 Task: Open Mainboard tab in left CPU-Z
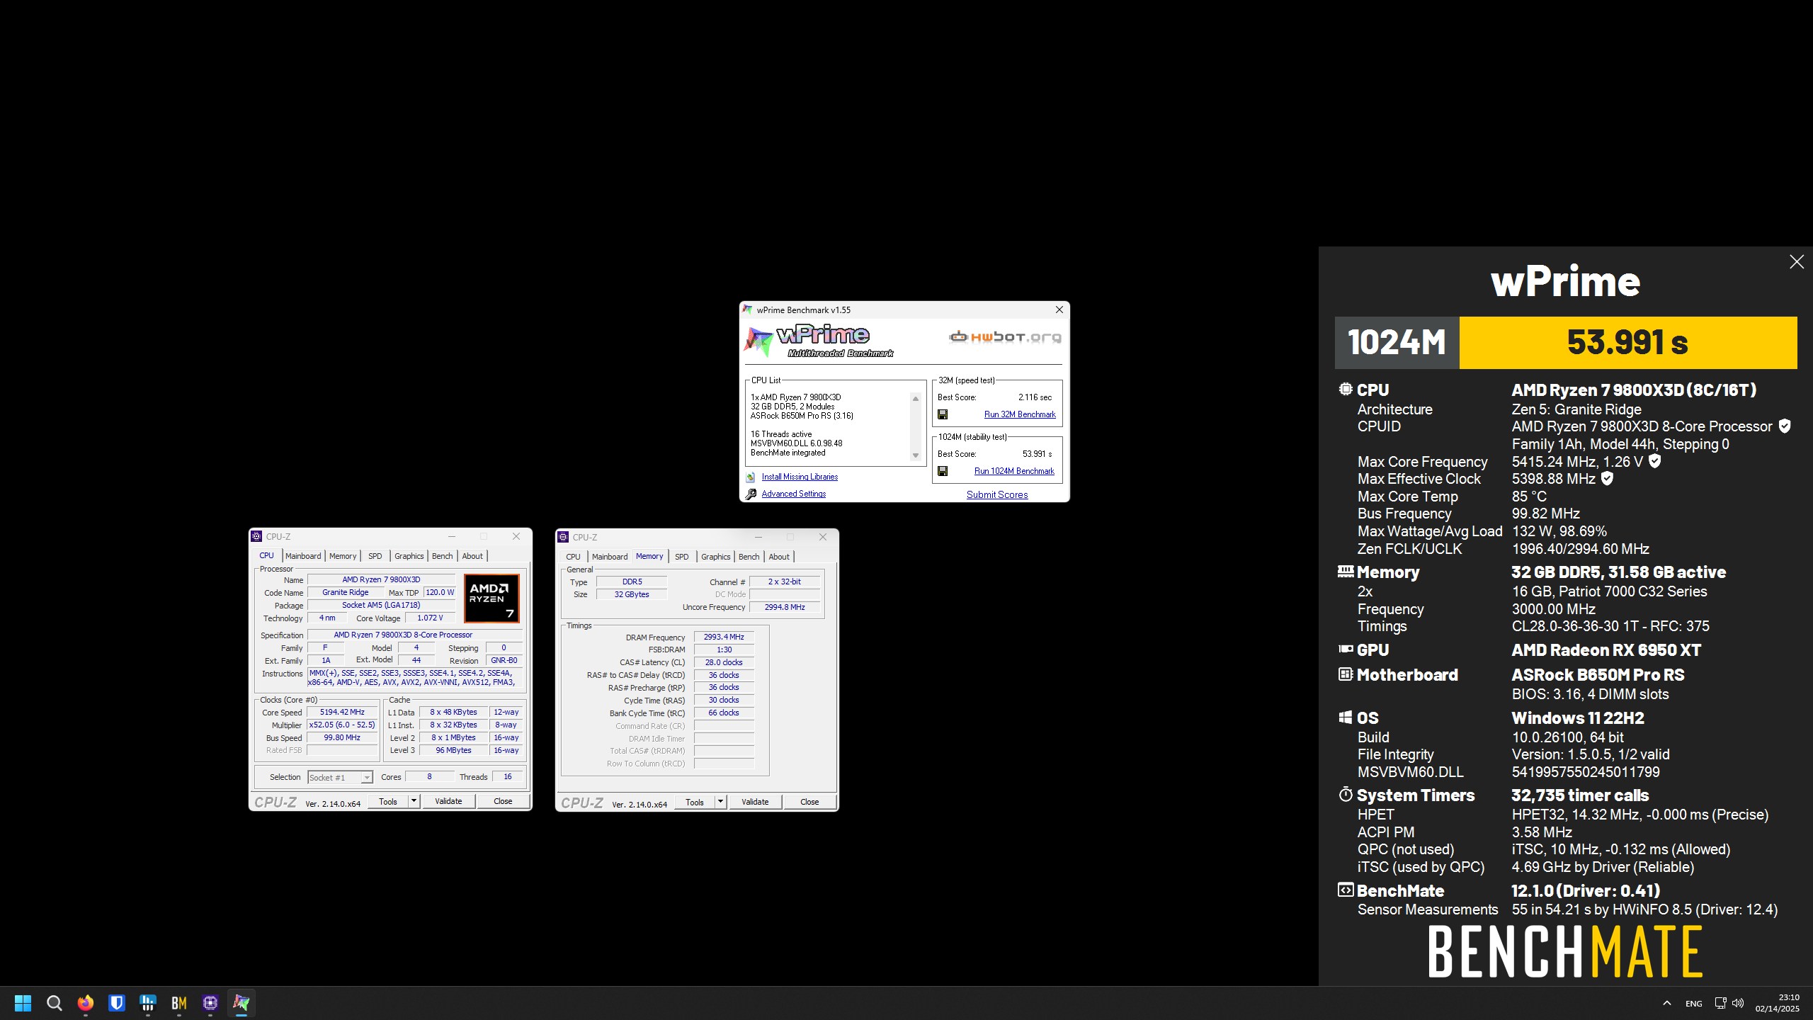303,556
